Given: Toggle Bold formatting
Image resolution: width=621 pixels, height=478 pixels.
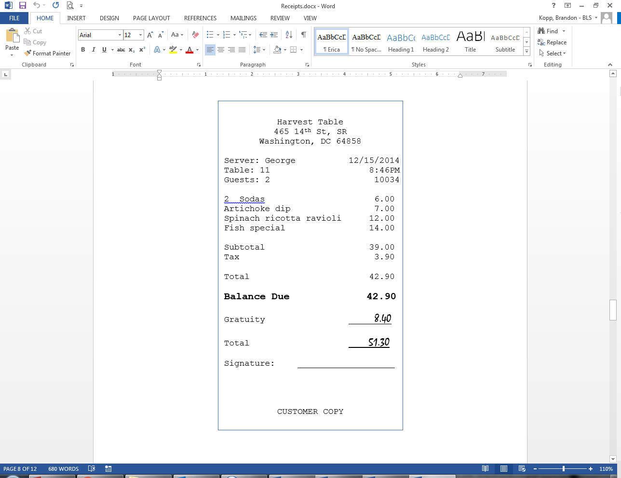Looking at the screenshot, I should click(83, 50).
